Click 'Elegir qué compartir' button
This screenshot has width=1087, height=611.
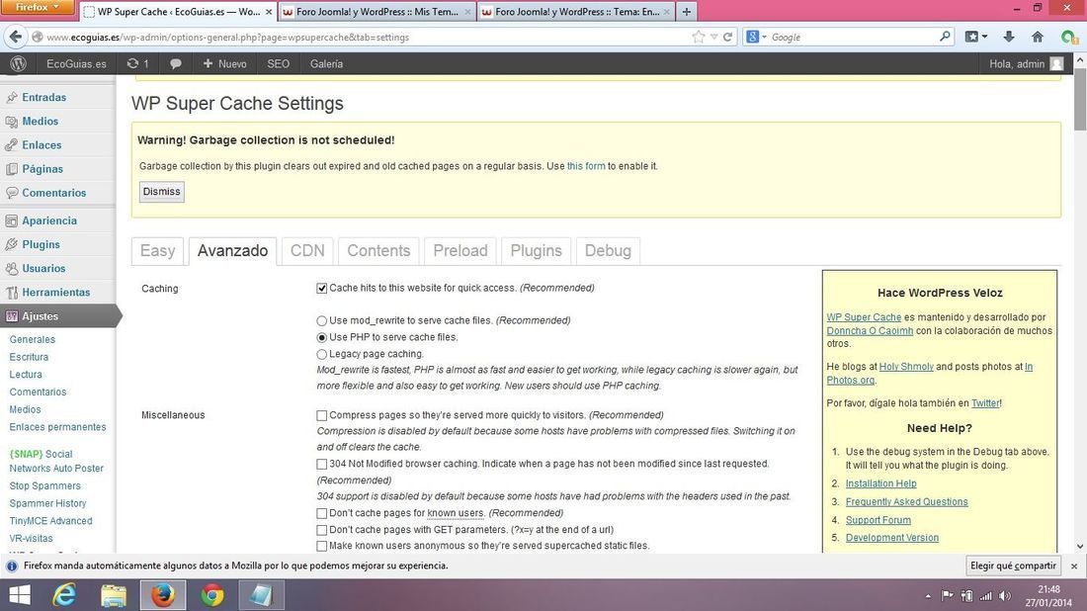tap(1013, 566)
